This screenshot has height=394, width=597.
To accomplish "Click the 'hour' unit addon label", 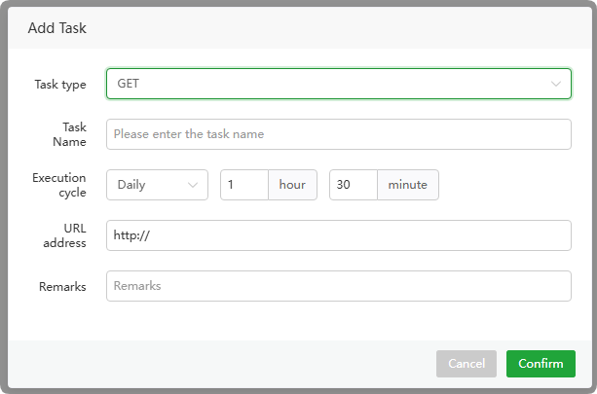I will pos(293,185).
